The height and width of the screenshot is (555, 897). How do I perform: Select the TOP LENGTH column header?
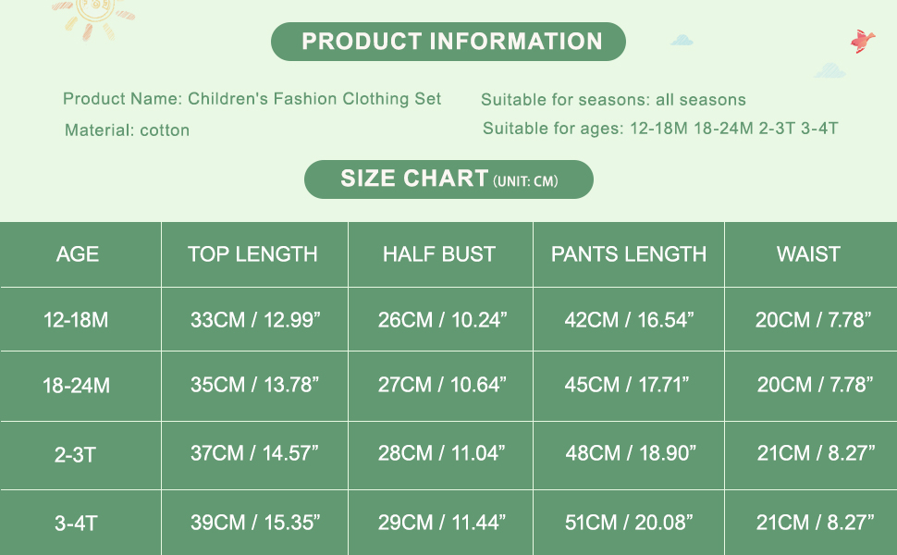point(252,254)
